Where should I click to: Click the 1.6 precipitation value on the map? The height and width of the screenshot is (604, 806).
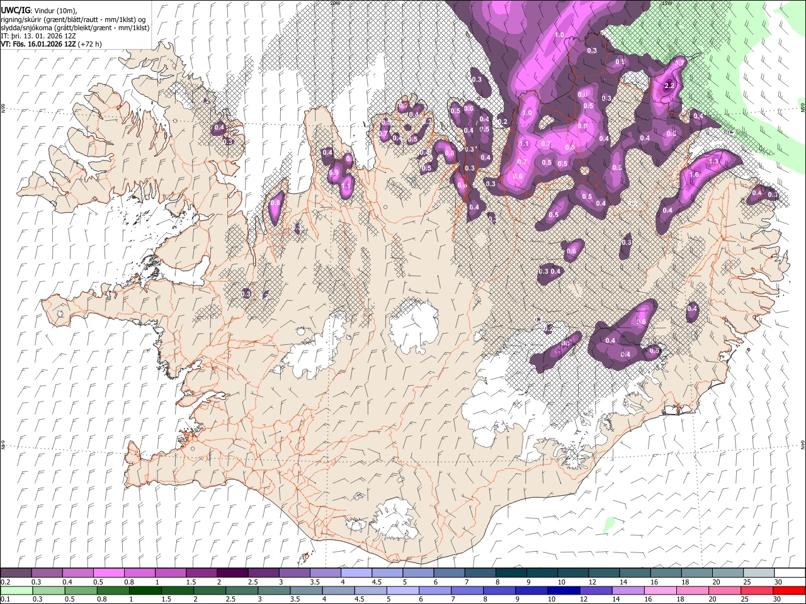(695, 174)
